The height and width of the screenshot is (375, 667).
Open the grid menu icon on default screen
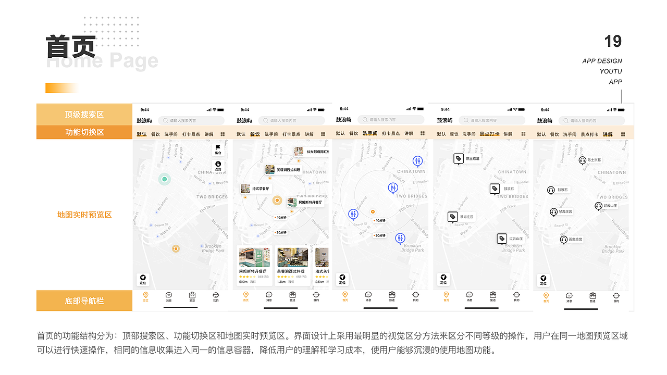click(x=223, y=134)
